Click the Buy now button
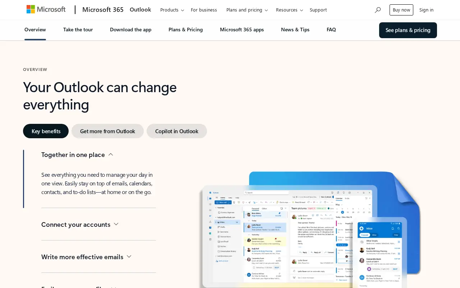The width and height of the screenshot is (460, 288). (x=401, y=10)
